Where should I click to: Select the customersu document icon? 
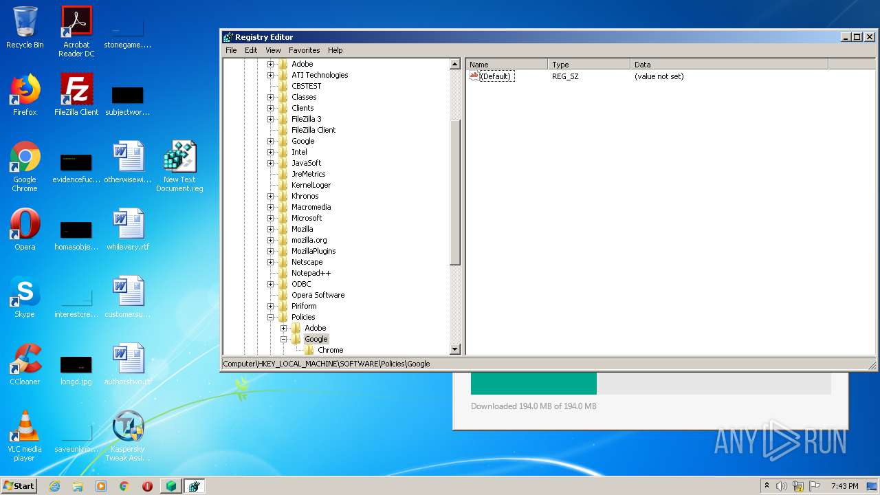pyautogui.click(x=128, y=297)
